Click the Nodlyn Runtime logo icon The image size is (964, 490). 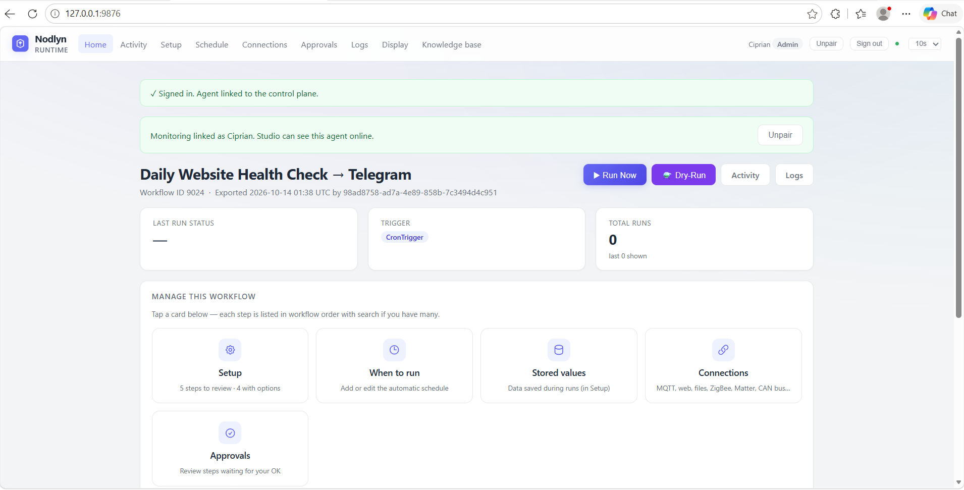click(20, 44)
